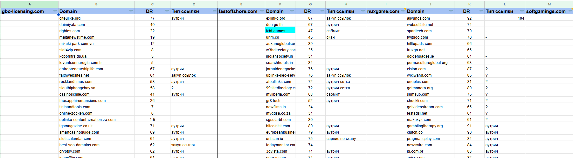573x158 pixels.
Task: Open filter dropdown on column L Тип ссылки
Action: coord(522,11)
